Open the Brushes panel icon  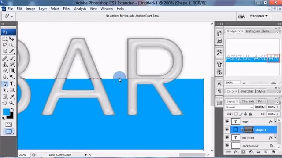[219, 64]
